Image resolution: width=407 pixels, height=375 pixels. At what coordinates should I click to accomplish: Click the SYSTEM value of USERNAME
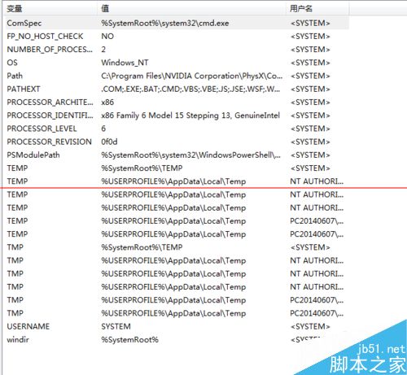pyautogui.click(x=116, y=326)
